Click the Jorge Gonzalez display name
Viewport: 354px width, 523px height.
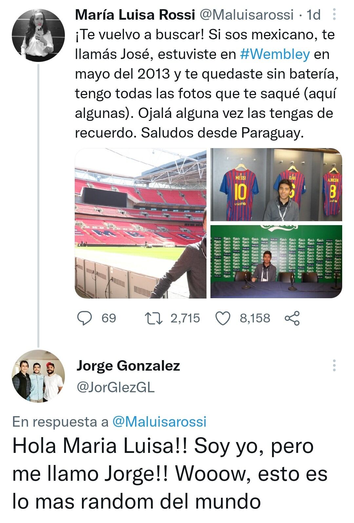pos(128,365)
